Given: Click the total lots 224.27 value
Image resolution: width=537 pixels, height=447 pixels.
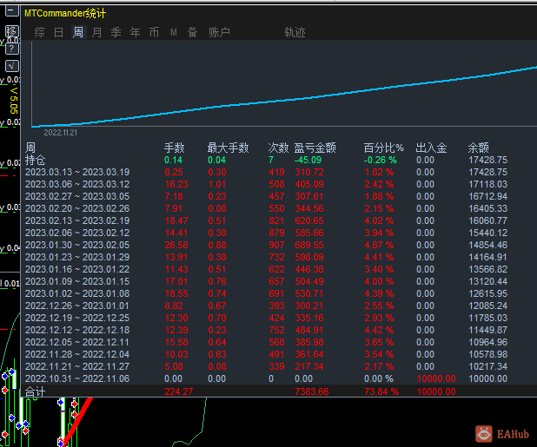Looking at the screenshot, I should click(x=178, y=391).
